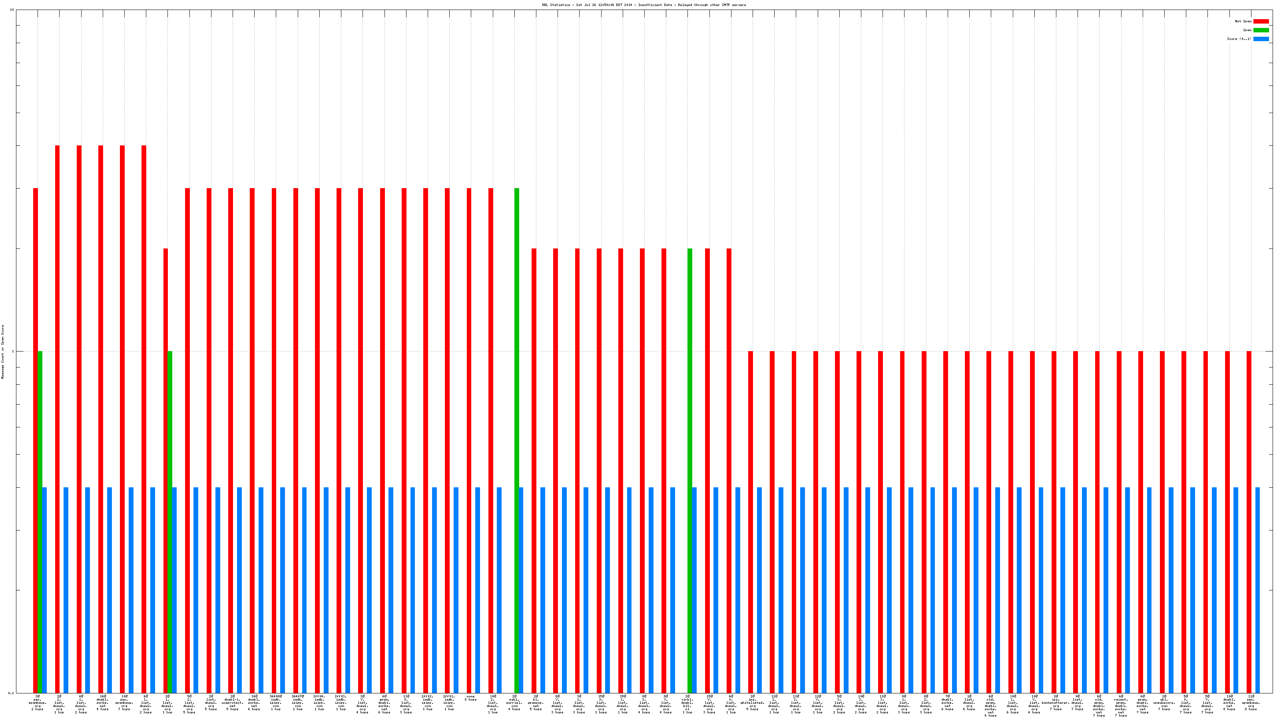Screen dimensions: 1279x719
Task: Click the blue Score legend swatch
Action: 1261,39
